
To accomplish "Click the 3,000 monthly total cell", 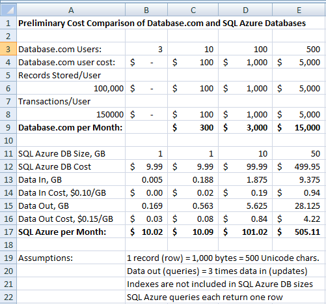I will pyautogui.click(x=245, y=127).
